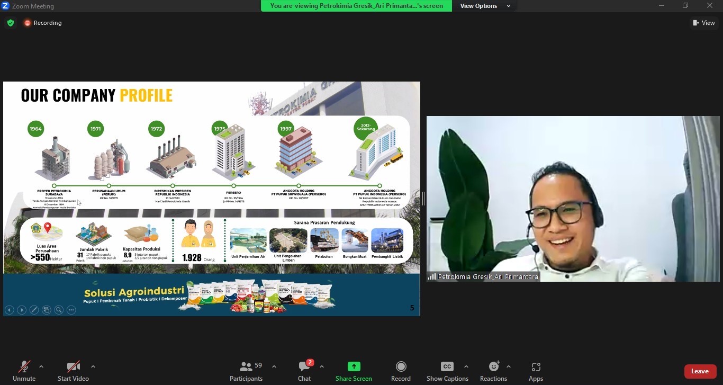This screenshot has height=385, width=723.
Task: Click the Luas Area Perusahaan map icon
Action: 47,232
